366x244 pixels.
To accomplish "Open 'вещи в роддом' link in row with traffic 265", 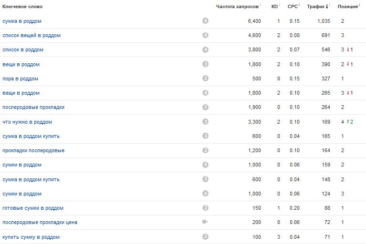I will 21,93.
